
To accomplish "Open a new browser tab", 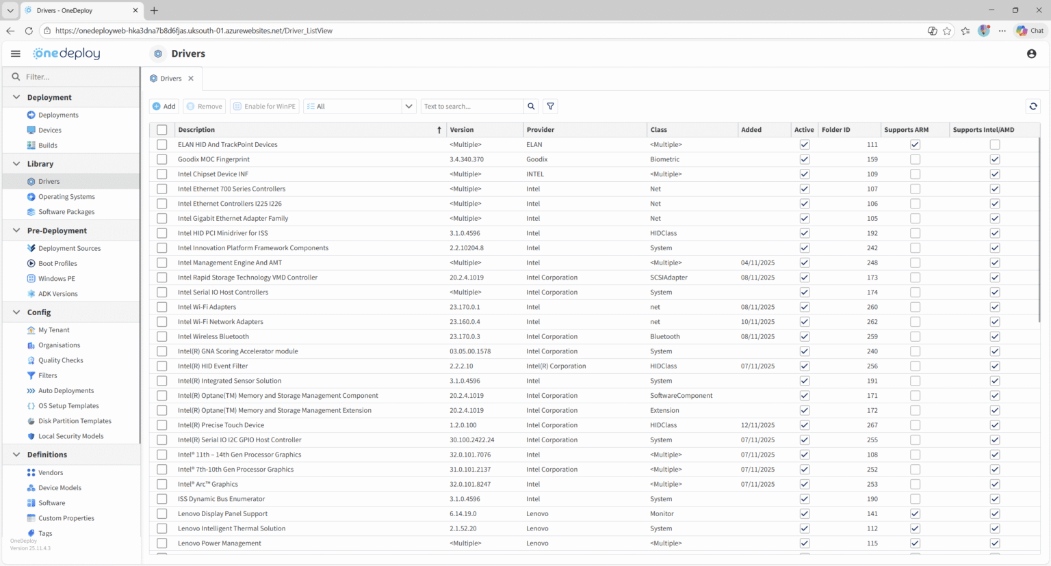I will [x=154, y=10].
